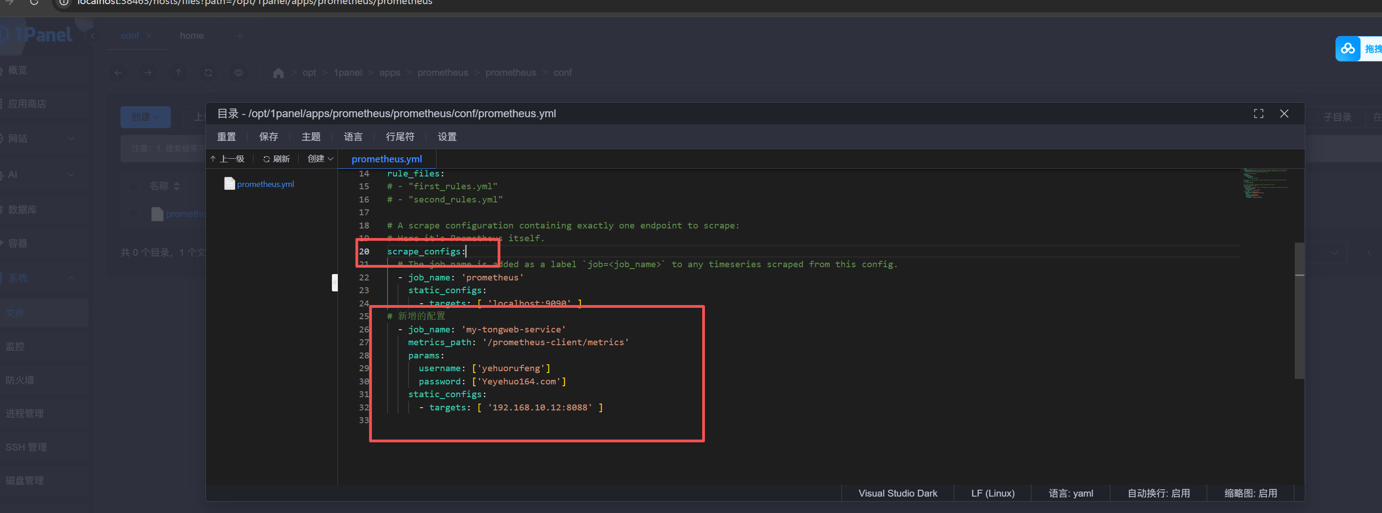This screenshot has width=1382, height=513.
Task: Open the 设置 settings menu in editor
Action: tap(447, 137)
